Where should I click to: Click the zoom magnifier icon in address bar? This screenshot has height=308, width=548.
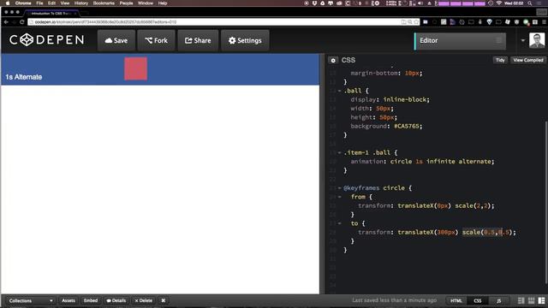pyautogui.click(x=410, y=22)
